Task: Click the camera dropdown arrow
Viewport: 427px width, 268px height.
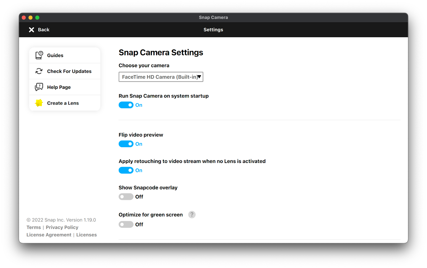Action: (199, 77)
